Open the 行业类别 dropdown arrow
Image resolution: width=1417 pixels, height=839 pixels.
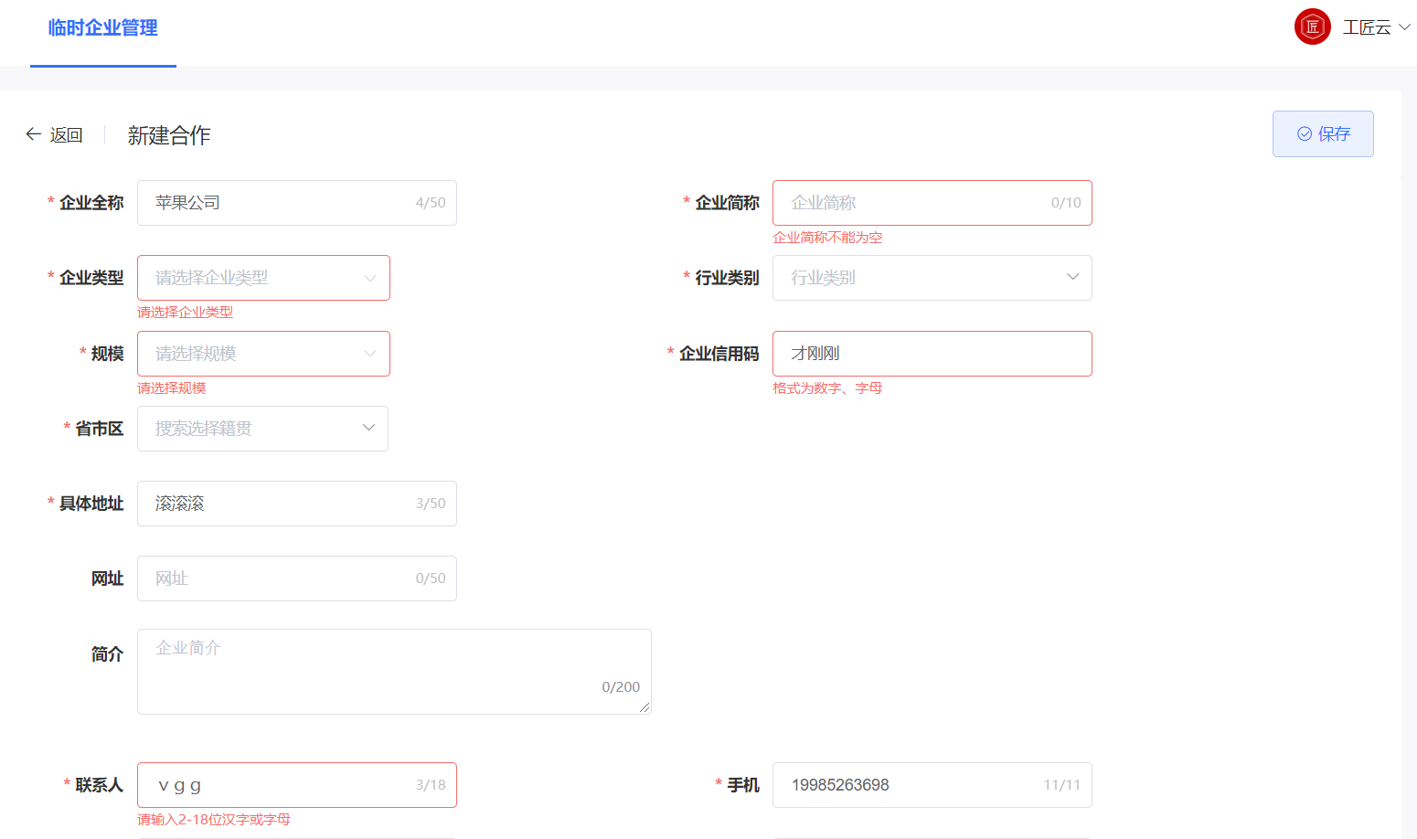[x=1071, y=278]
